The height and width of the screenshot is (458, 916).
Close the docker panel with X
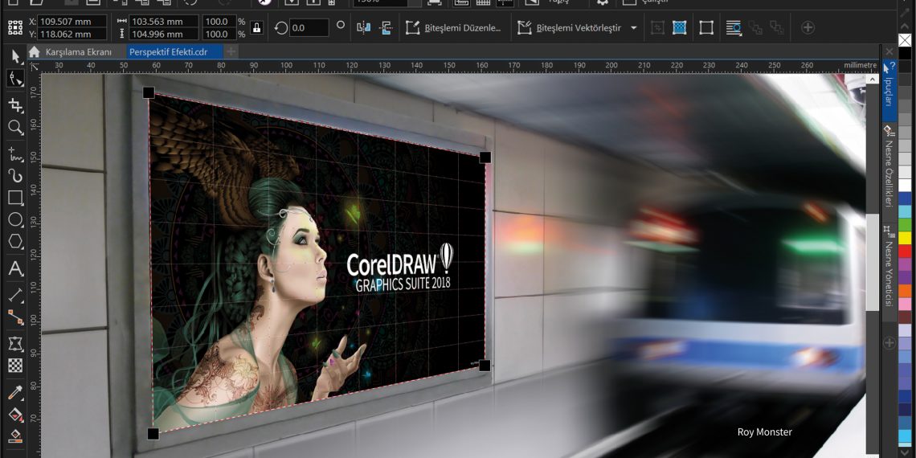click(889, 52)
